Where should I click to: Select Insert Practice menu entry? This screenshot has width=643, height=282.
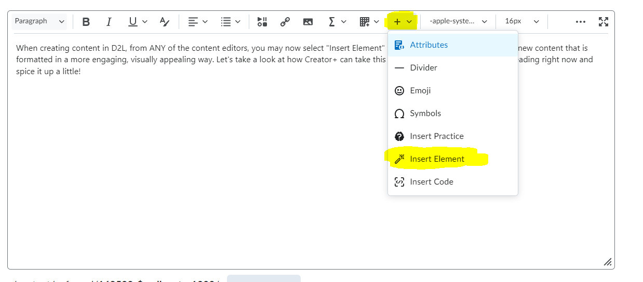pyautogui.click(x=453, y=136)
